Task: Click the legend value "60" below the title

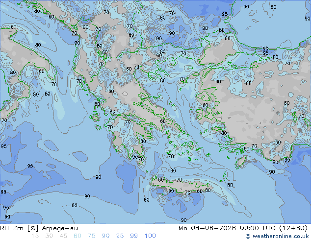Action: 78,236
